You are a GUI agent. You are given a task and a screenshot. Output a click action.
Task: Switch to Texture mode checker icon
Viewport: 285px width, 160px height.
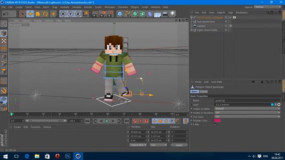pyautogui.click(x=4, y=41)
